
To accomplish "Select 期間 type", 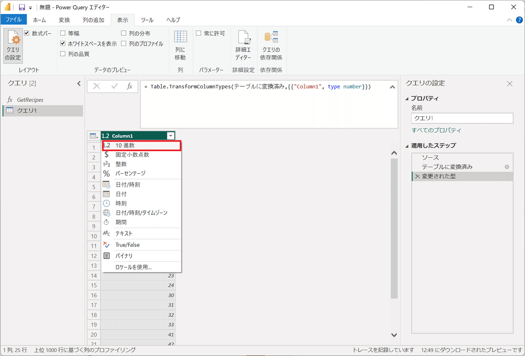I will [141, 222].
